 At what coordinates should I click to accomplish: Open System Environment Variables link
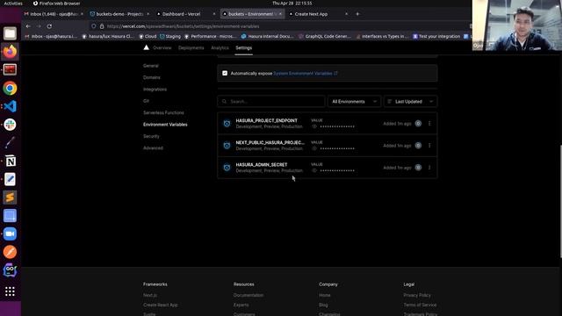(306, 73)
